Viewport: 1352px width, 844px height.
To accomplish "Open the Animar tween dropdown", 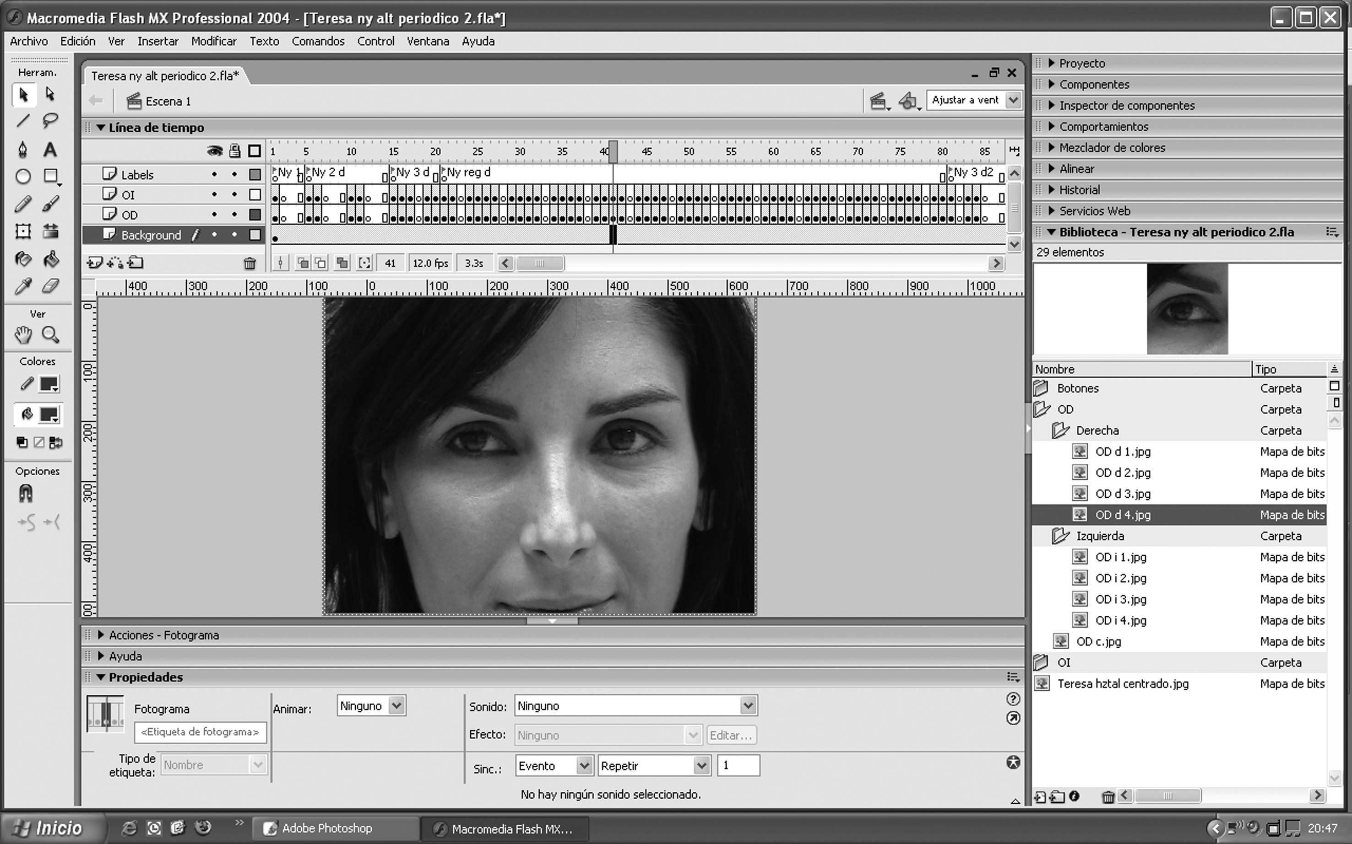I will coord(396,705).
